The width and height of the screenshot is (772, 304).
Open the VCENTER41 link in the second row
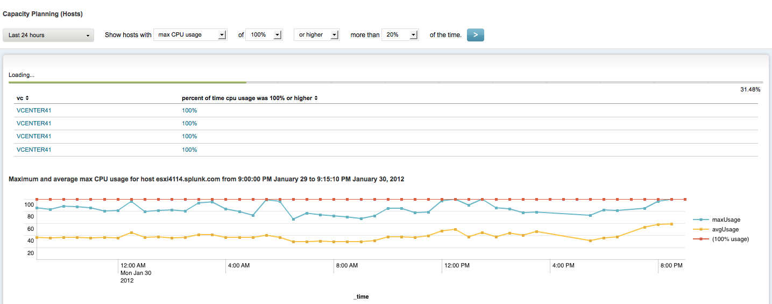pyautogui.click(x=34, y=123)
